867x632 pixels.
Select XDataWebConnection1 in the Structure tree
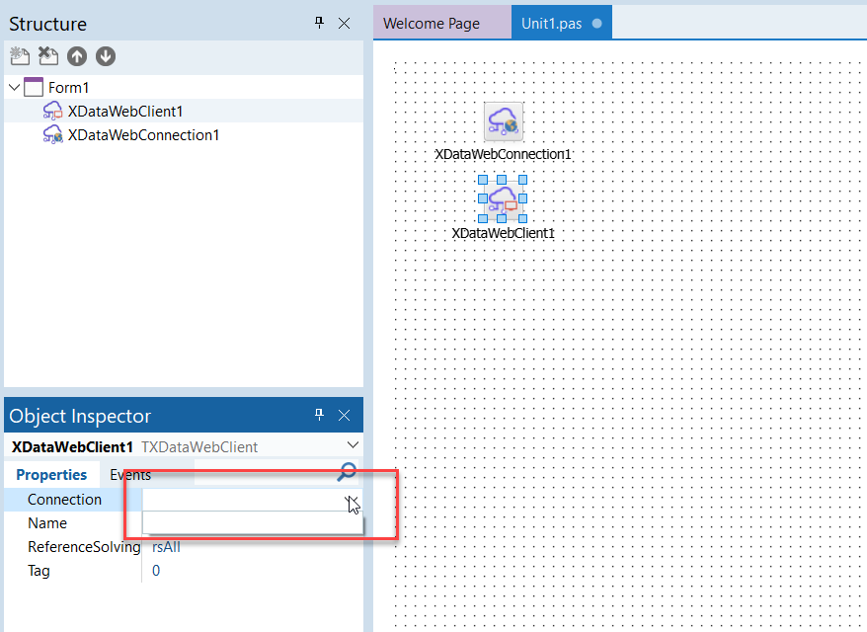coord(143,135)
